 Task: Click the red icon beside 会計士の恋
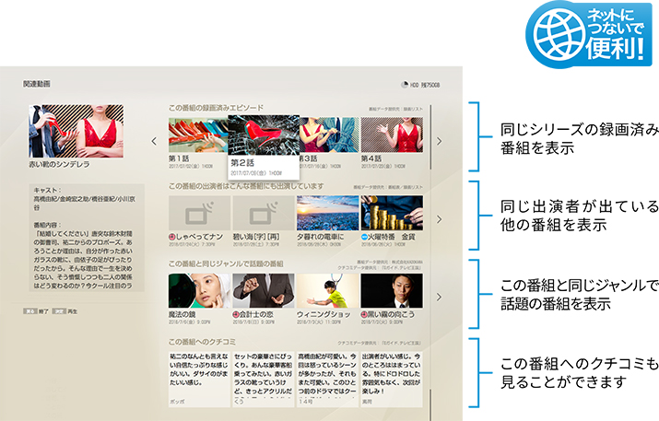click(x=237, y=314)
